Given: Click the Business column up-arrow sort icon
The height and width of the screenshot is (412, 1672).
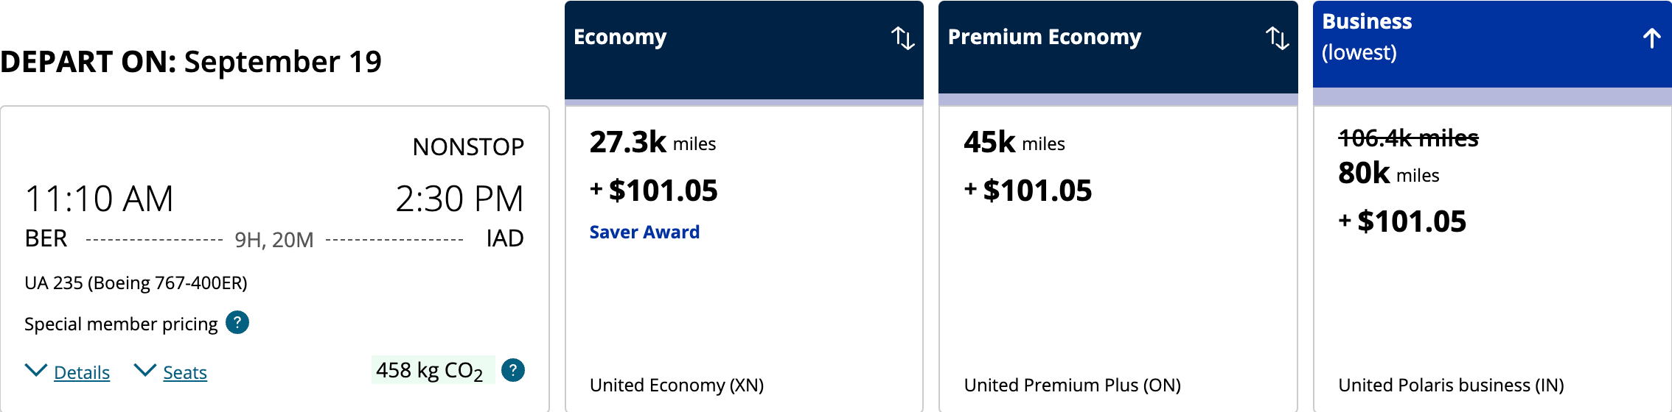Looking at the screenshot, I should coord(1651,38).
